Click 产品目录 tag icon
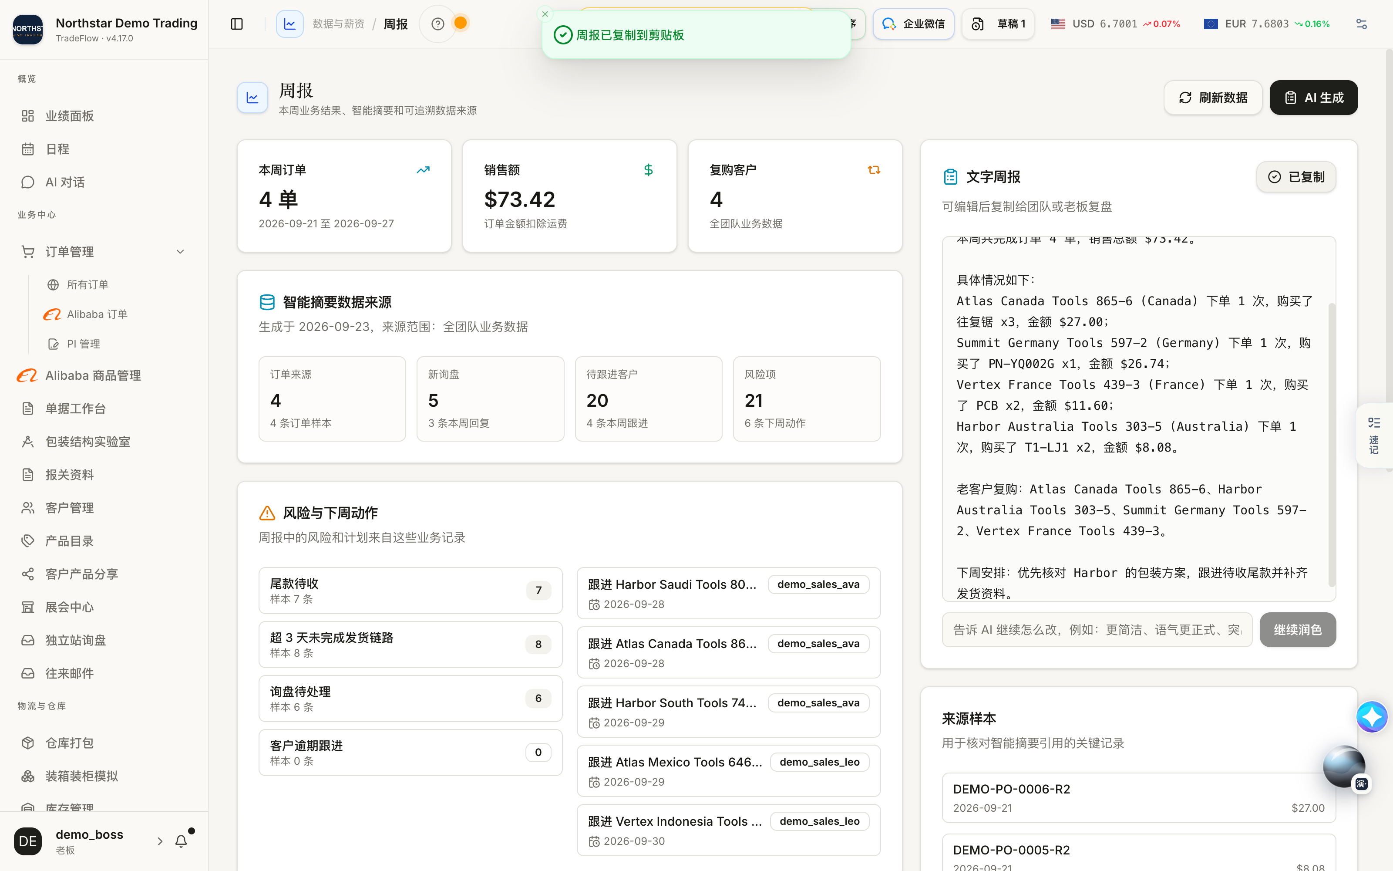The width and height of the screenshot is (1393, 871). coord(27,541)
